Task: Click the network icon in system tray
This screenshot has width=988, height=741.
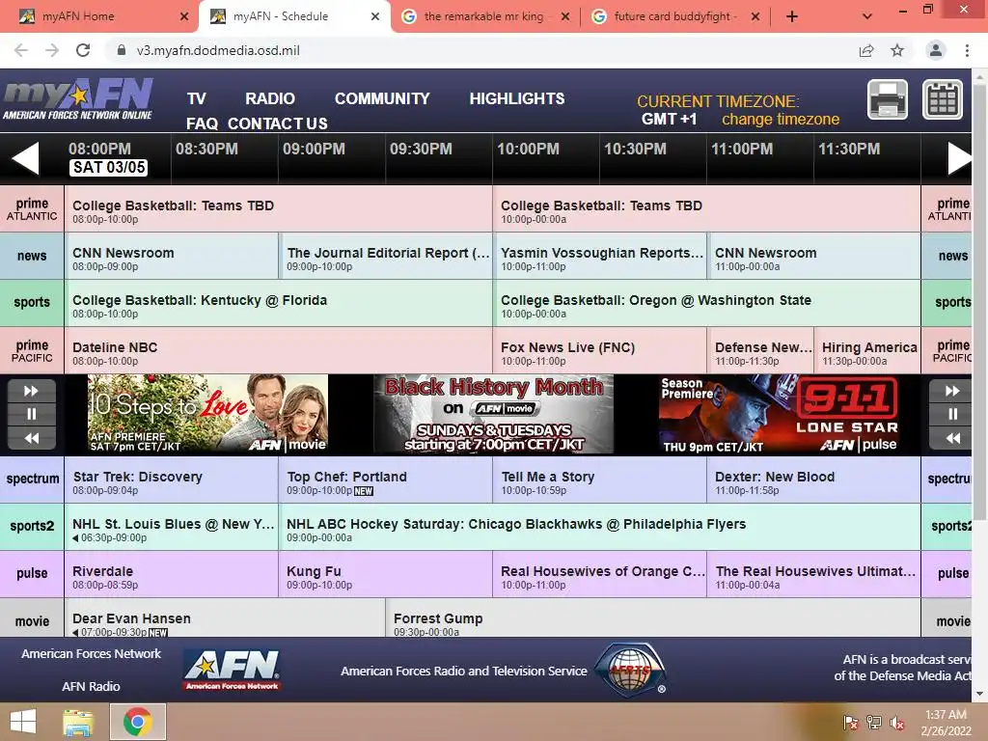Action: point(874,723)
